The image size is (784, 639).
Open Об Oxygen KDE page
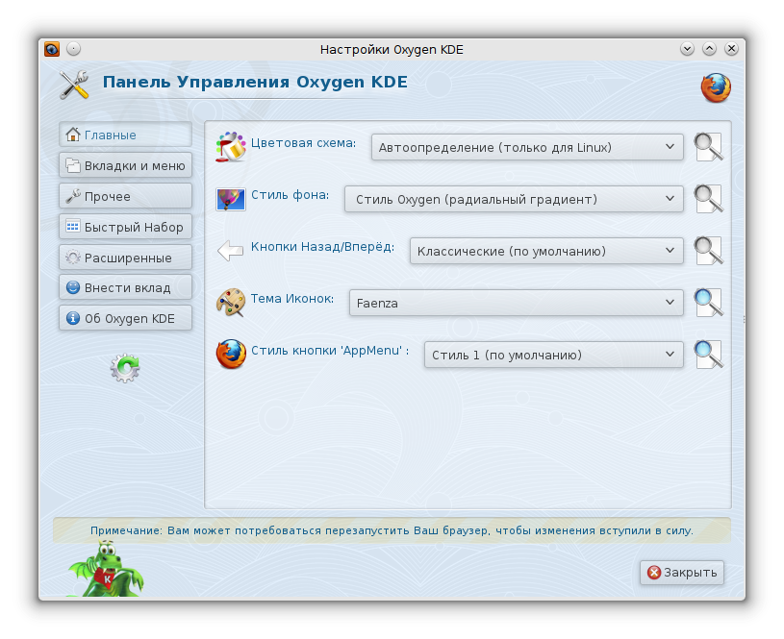(125, 318)
